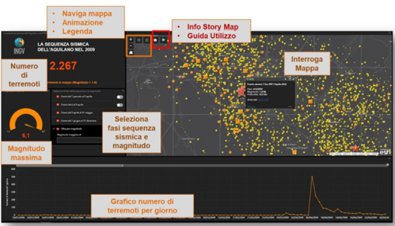Screen dimensions: 395x226
Task: Open the time animation tool
Action: click(x=139, y=40)
